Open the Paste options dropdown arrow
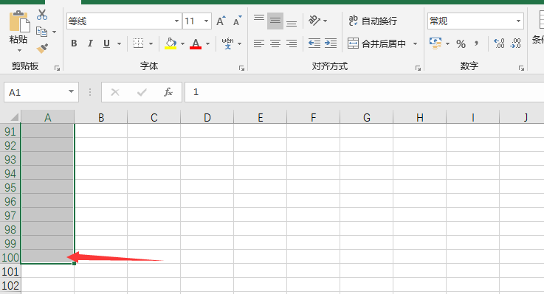This screenshot has width=544, height=294. click(19, 51)
